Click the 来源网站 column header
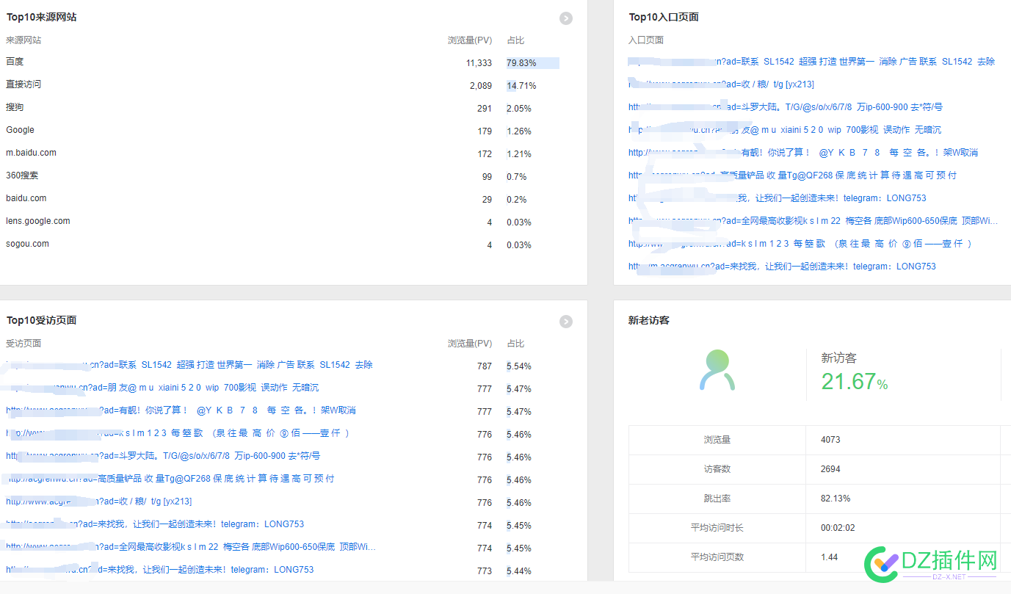Viewport: 1011px width, 594px height. point(23,40)
